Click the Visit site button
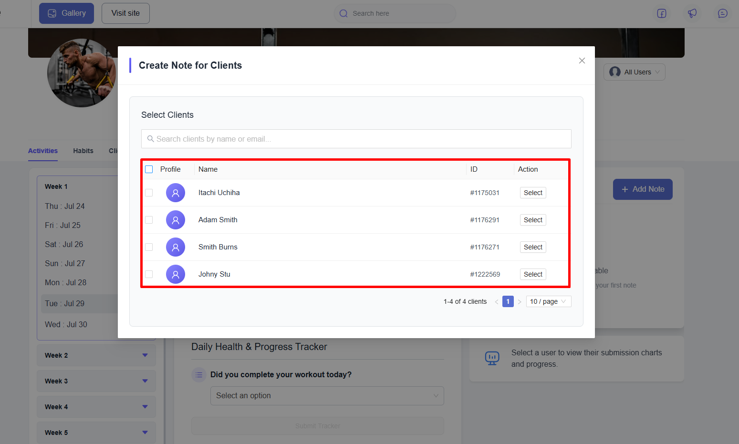This screenshot has width=739, height=444. point(125,13)
